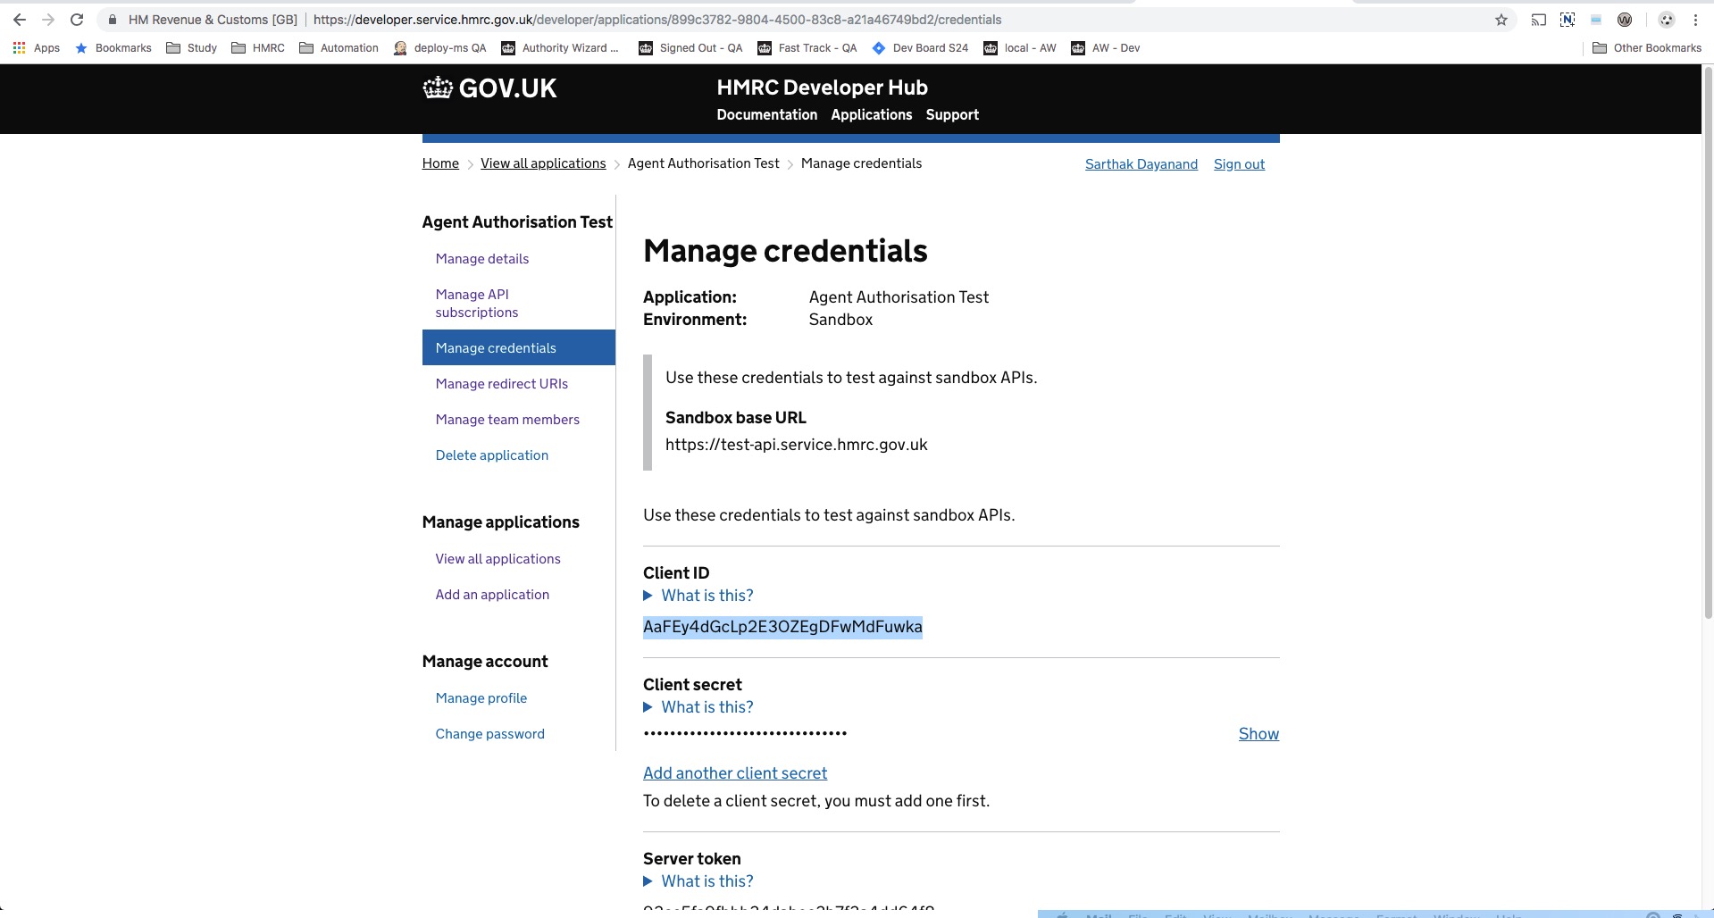Image resolution: width=1714 pixels, height=918 pixels.
Task: Open the Automation bookmarks folder
Action: [x=339, y=48]
